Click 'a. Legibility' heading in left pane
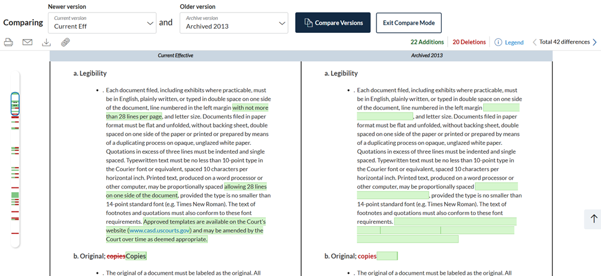The image size is (601, 276). [90, 73]
